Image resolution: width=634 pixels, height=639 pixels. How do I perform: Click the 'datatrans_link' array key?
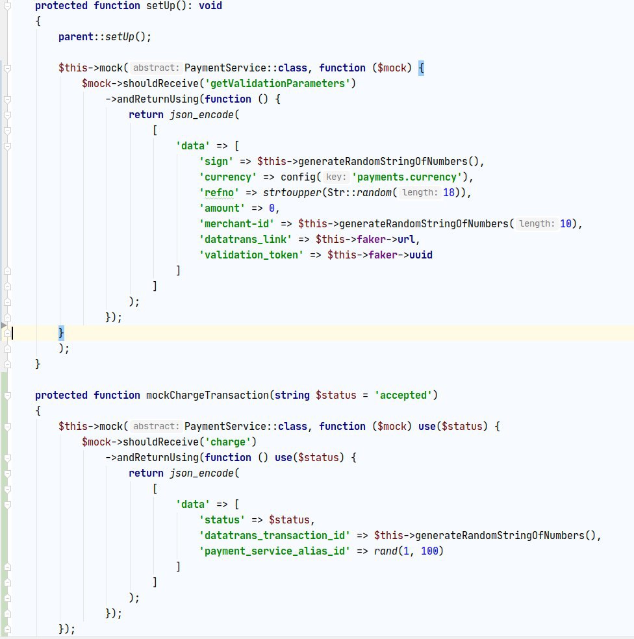(245, 239)
